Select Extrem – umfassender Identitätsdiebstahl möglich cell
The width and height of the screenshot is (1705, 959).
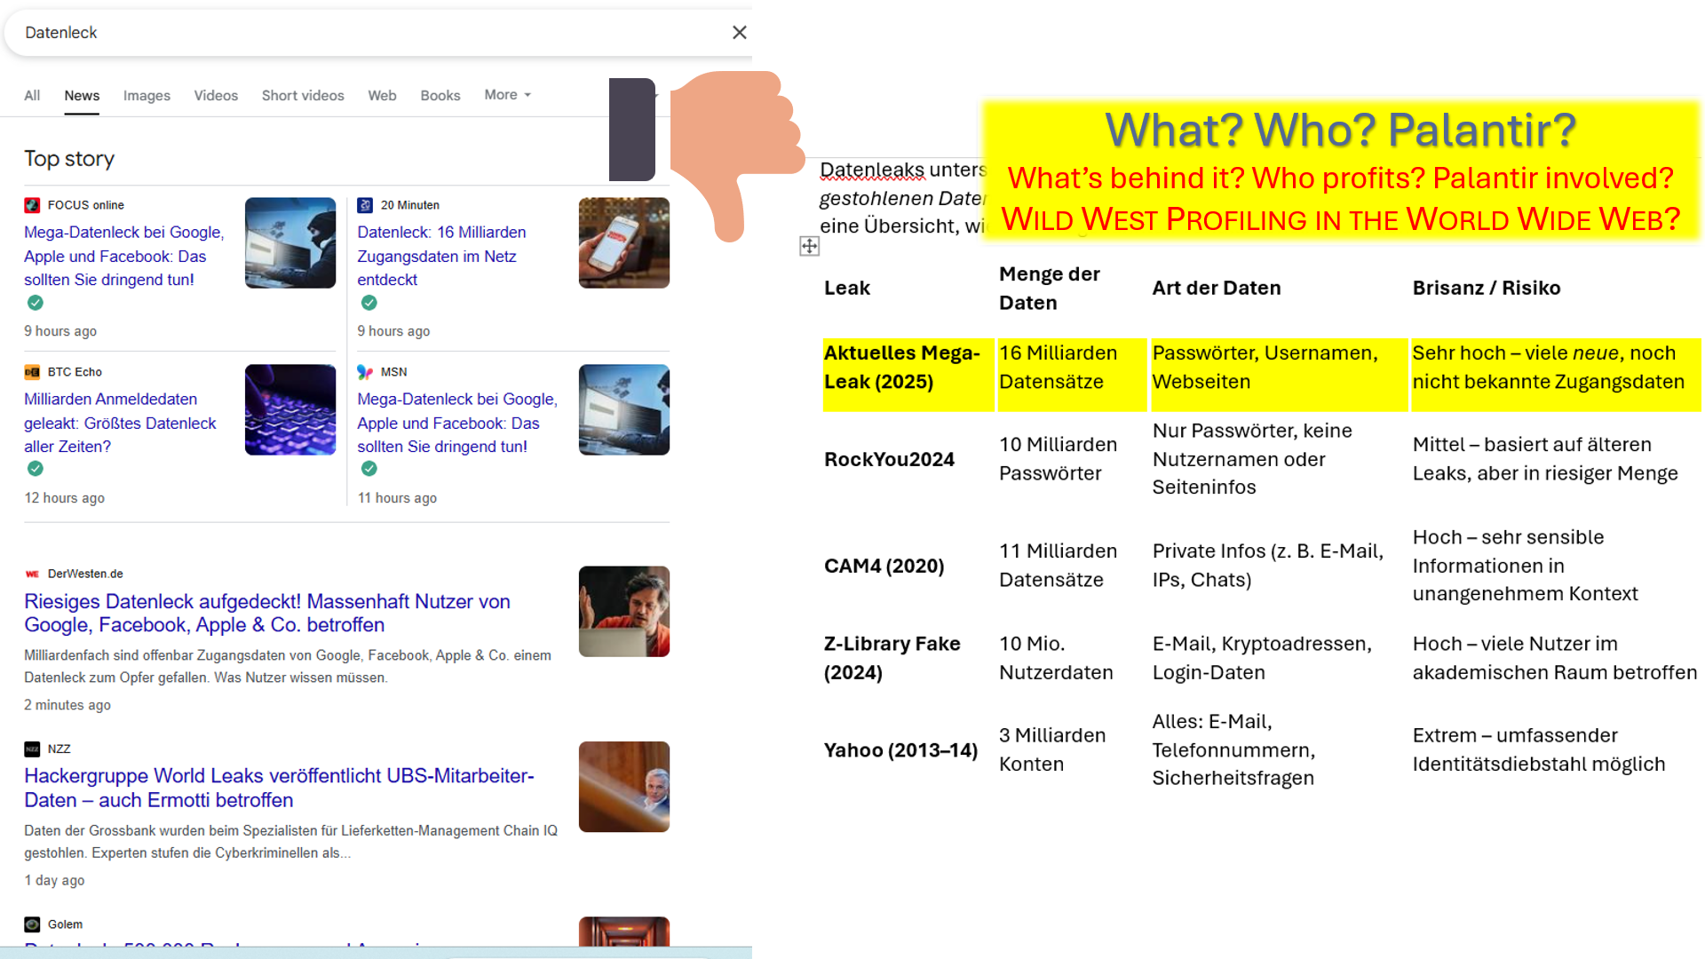1539,749
